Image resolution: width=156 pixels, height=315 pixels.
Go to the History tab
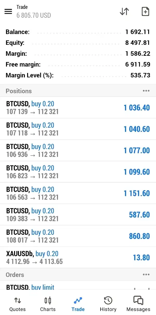pos(108,304)
